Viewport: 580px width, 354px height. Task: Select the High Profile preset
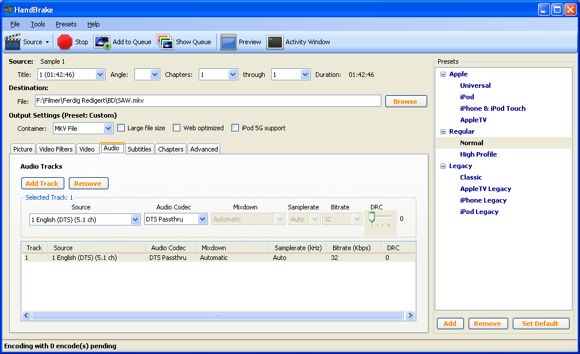pos(478,154)
